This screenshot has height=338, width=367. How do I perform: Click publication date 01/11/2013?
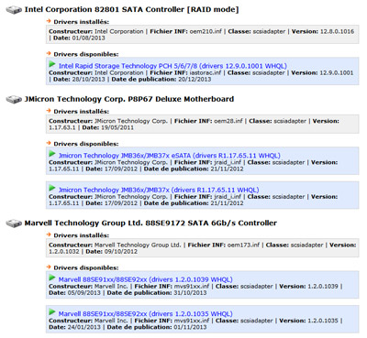point(189,327)
